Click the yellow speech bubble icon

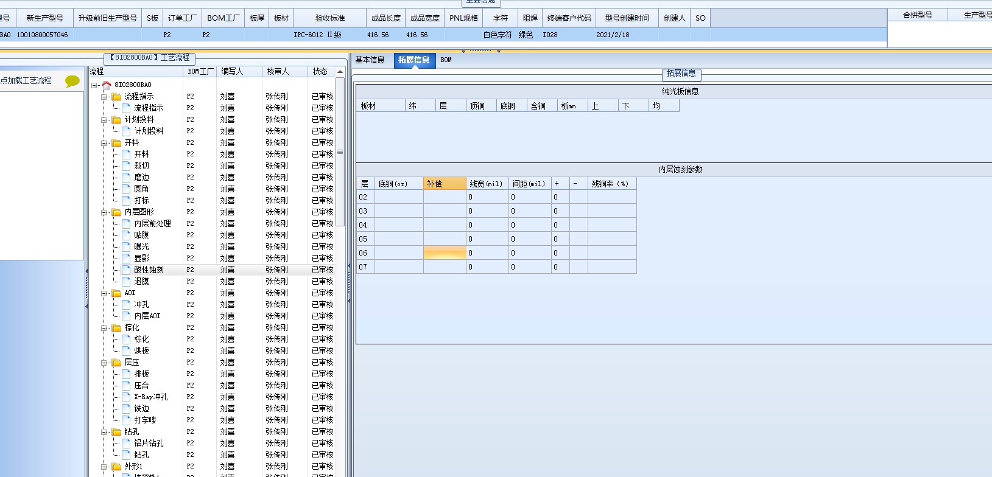tap(72, 81)
